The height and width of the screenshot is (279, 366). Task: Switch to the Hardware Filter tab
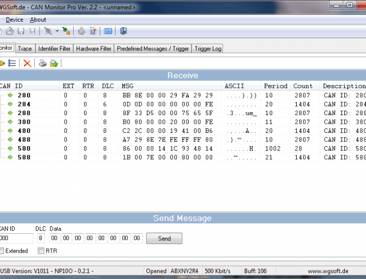point(94,49)
